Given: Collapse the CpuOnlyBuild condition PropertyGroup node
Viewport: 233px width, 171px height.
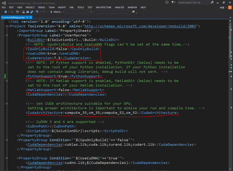Looking at the screenshot, I should tap(7, 140).
